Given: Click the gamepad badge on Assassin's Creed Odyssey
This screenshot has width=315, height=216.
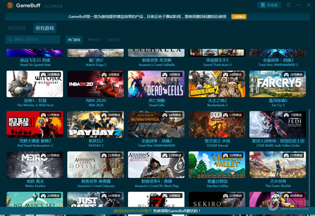Looking at the screenshot, I should tap(111, 156).
